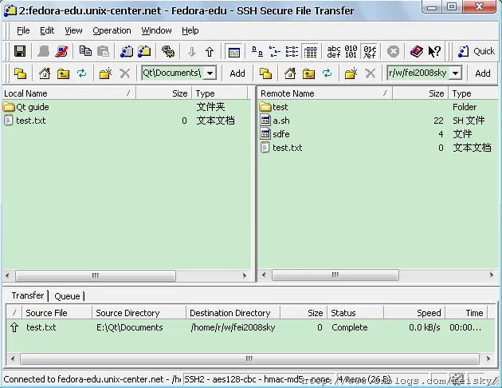This screenshot has height=388, width=502.
Task: Refresh the remote file list
Action: point(327,73)
